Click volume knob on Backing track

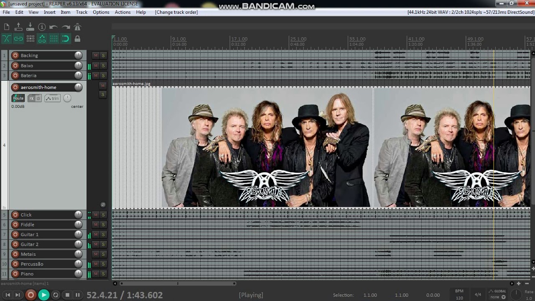point(78,55)
